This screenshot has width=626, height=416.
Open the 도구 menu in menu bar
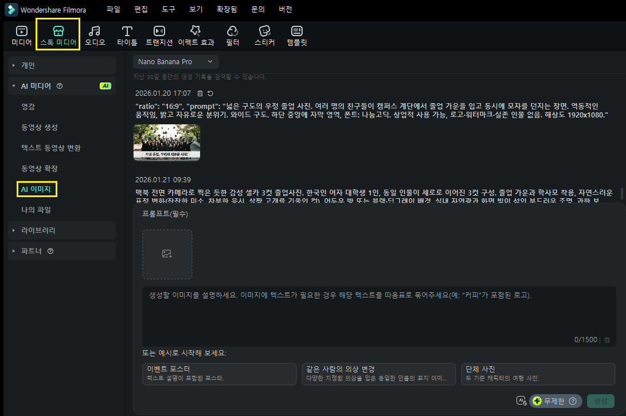tap(169, 10)
